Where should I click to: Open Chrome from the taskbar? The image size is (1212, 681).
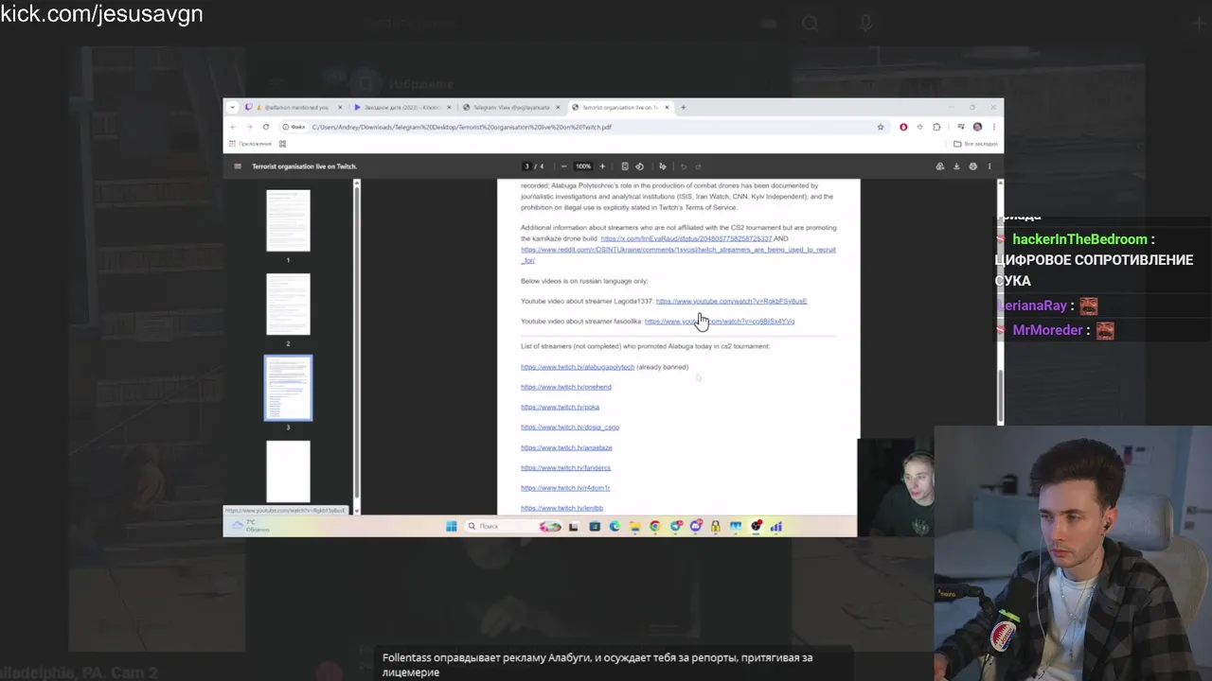(655, 527)
